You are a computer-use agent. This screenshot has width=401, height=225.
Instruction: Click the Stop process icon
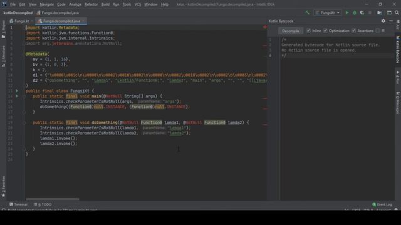coord(370,12)
